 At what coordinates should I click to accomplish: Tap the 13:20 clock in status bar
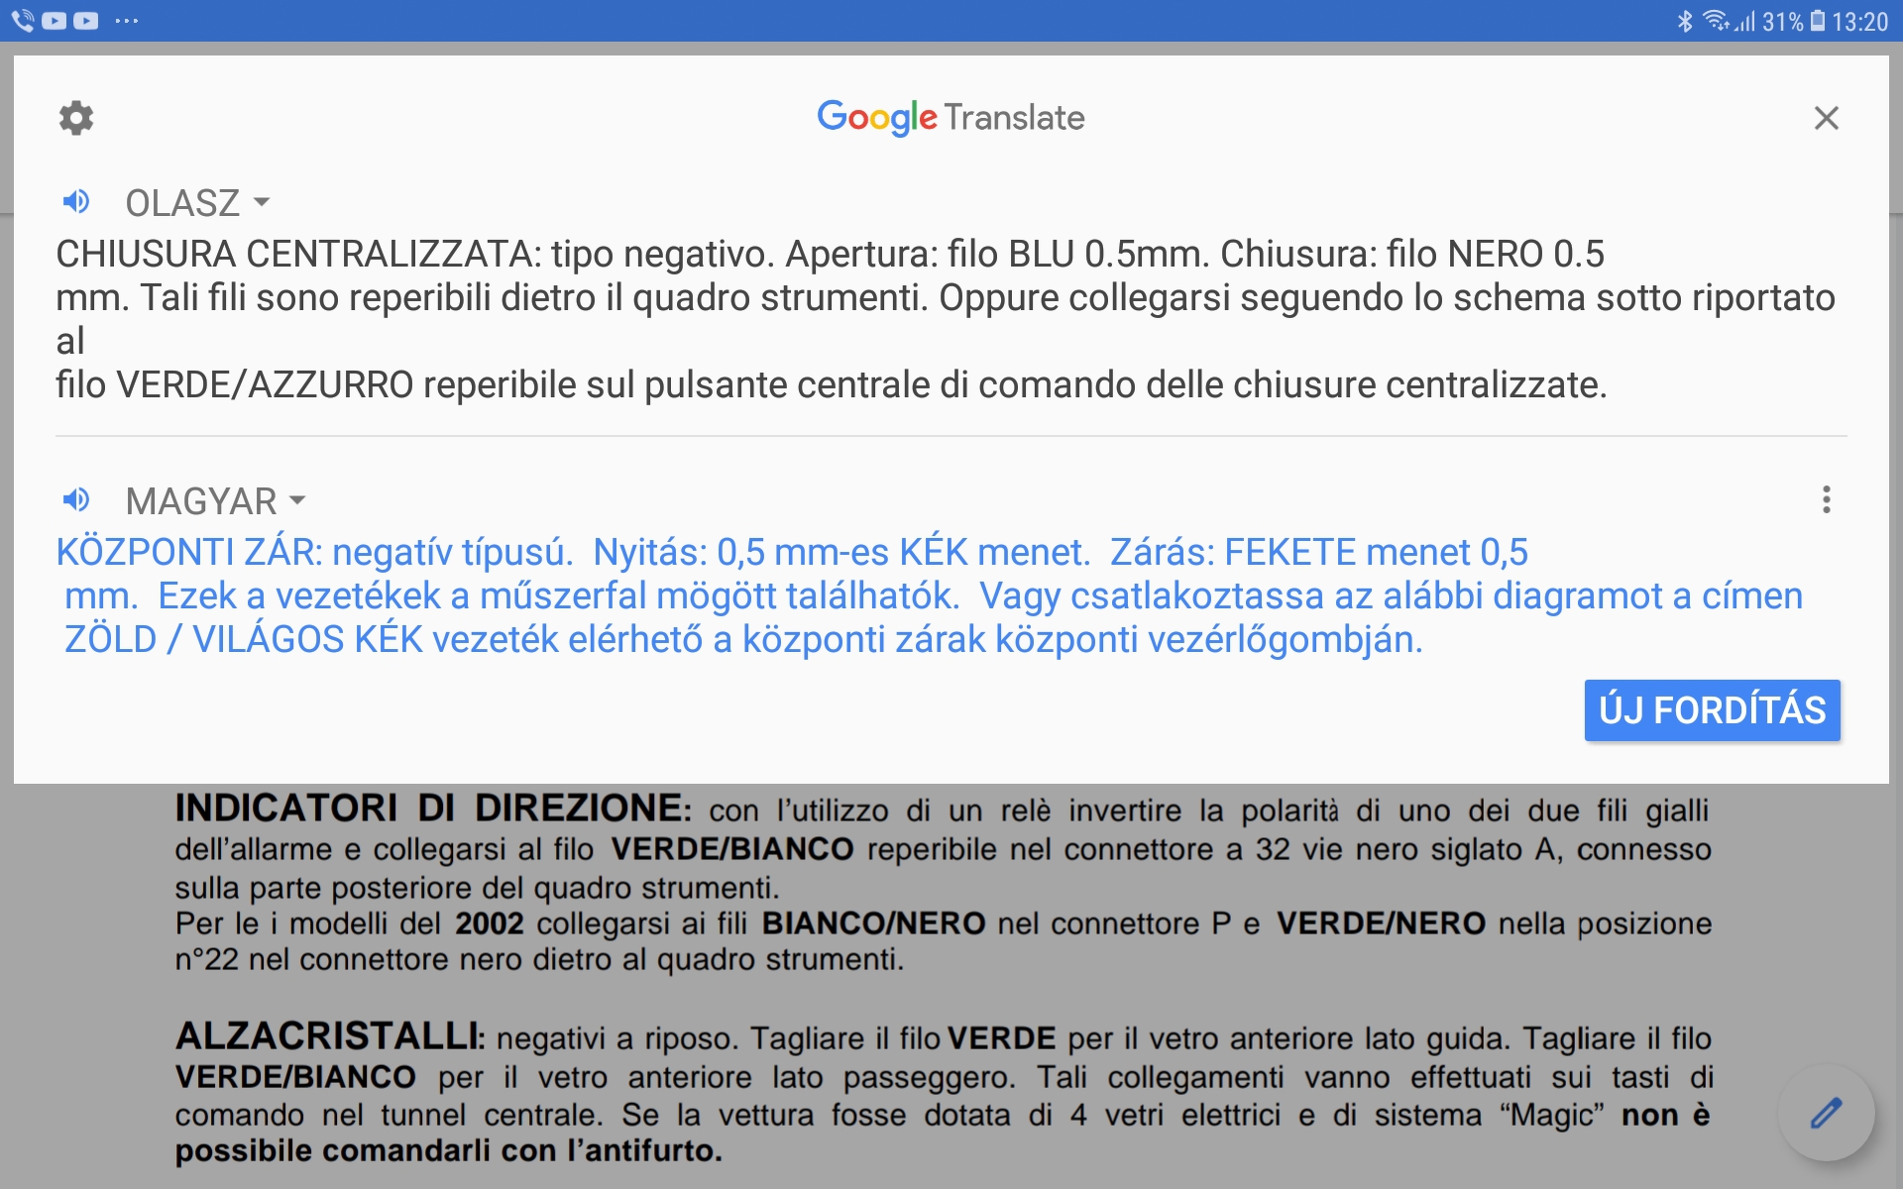(1859, 22)
